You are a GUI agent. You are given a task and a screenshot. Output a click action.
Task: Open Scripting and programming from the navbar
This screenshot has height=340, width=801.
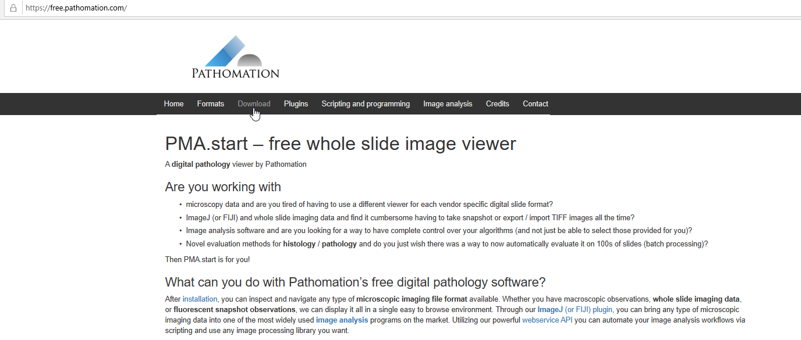coord(366,104)
